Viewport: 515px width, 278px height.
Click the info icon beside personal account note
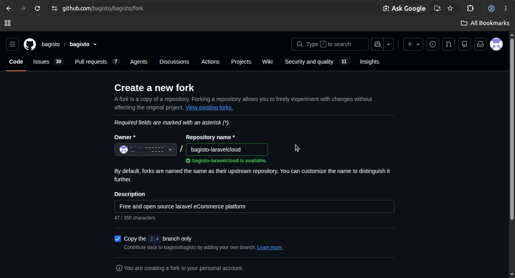click(119, 268)
